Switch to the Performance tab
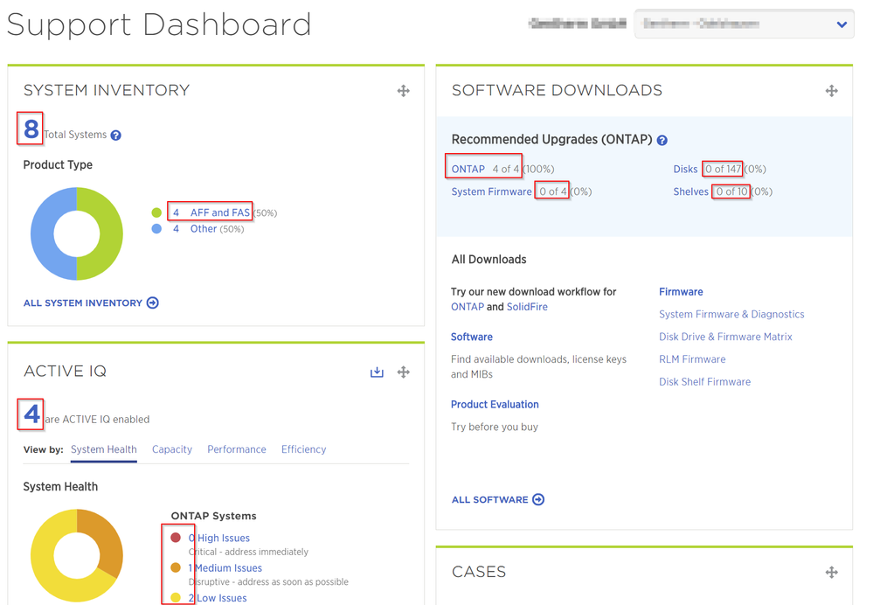 236,449
